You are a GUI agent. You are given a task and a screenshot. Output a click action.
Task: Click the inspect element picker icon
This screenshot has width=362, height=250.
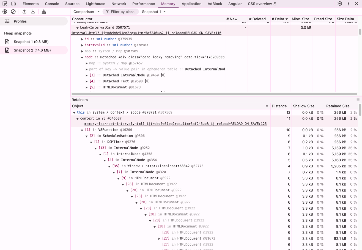[5, 4]
